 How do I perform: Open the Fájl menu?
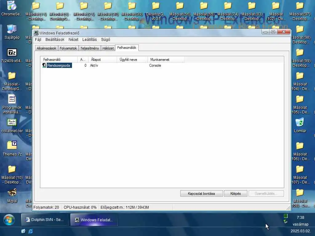tap(38, 40)
